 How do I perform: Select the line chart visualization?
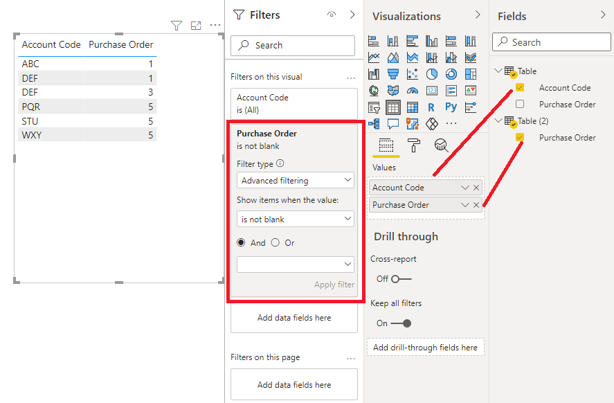[374, 57]
